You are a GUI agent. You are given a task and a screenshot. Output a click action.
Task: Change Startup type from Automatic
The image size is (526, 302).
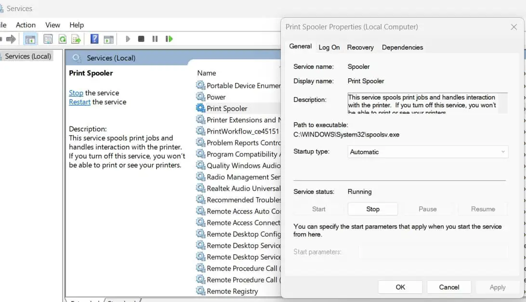[427, 151]
